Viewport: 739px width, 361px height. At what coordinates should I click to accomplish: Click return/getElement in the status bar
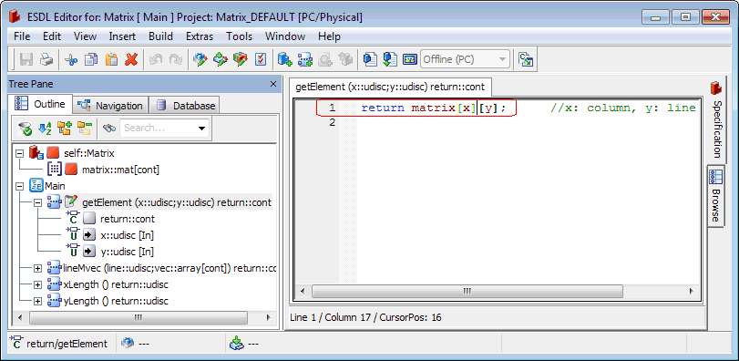[x=67, y=344]
